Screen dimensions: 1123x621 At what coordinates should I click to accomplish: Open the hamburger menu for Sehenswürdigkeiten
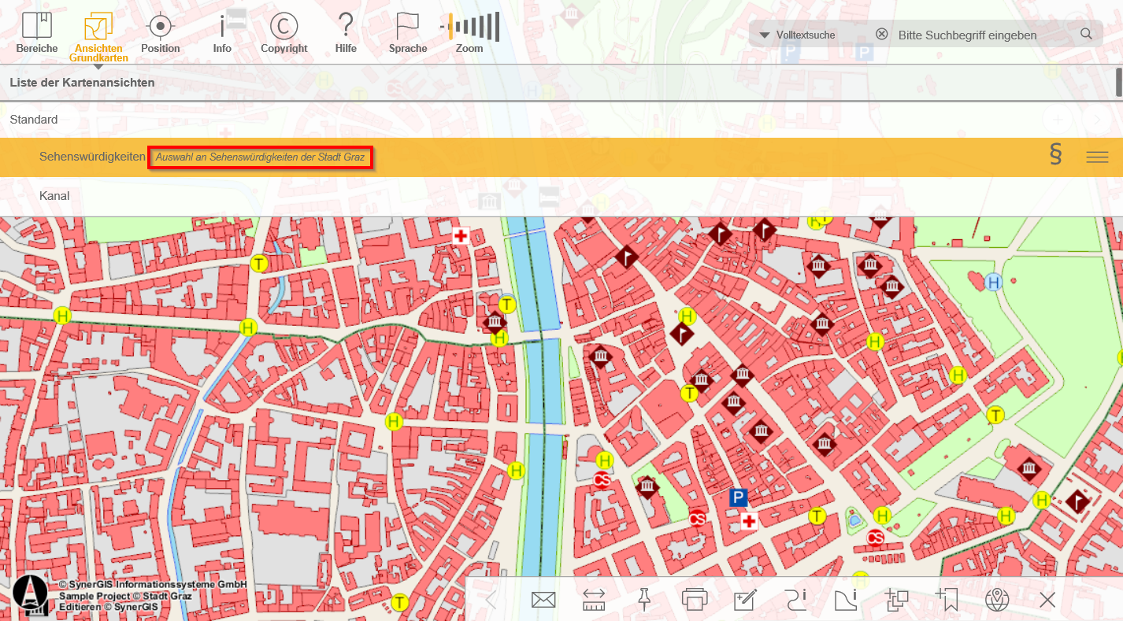(x=1097, y=157)
